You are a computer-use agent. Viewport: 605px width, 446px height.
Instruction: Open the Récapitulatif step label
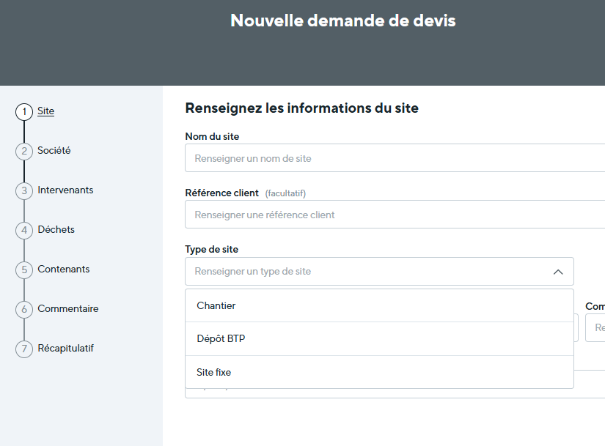[65, 348]
